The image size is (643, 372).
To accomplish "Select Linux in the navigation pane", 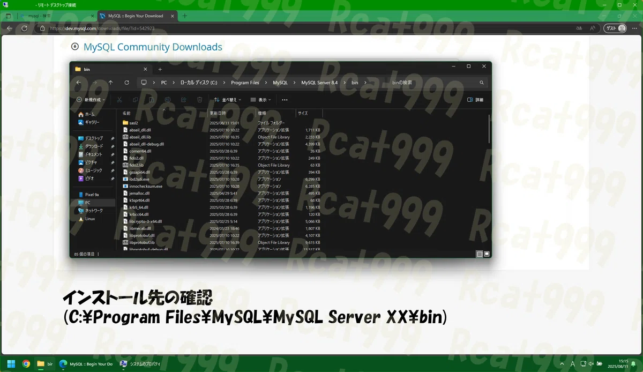I will (89, 219).
